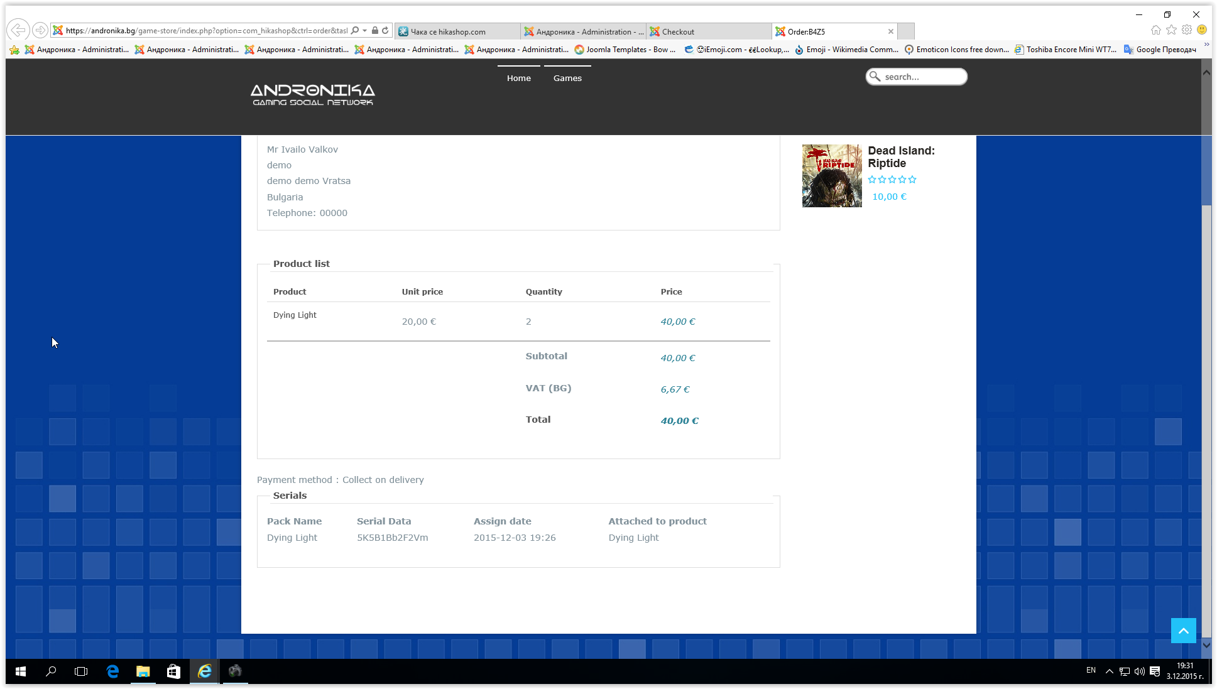
Task: Launch Edge browser from the taskbar
Action: 113,671
